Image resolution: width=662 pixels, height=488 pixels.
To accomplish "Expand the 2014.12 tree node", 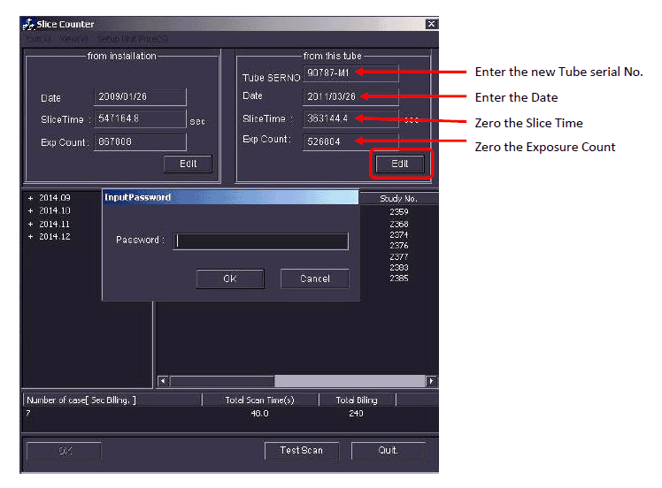I will (x=30, y=237).
